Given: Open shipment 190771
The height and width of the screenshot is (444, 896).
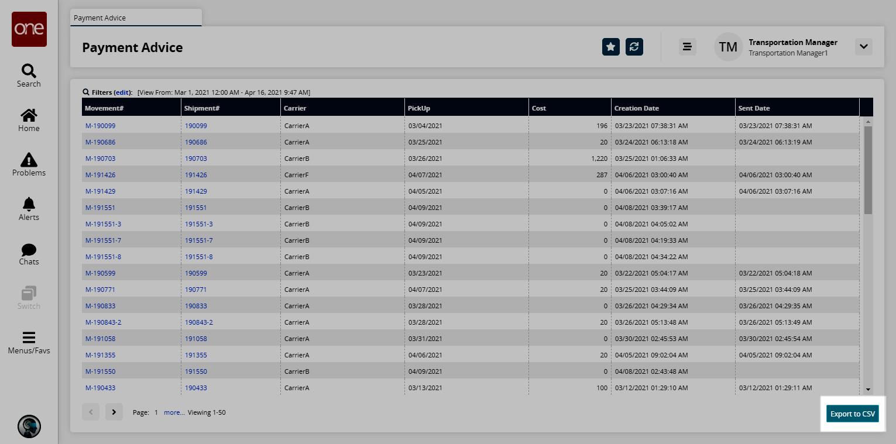Looking at the screenshot, I should point(196,290).
